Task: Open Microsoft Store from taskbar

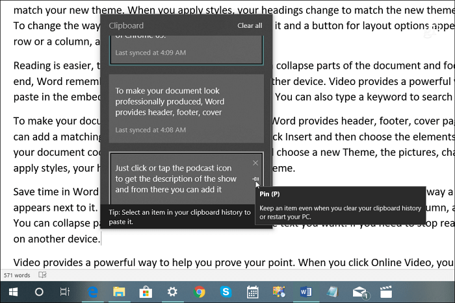Action: pos(146,292)
